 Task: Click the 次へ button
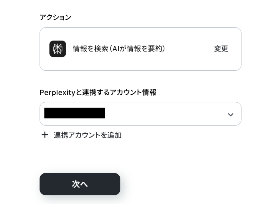80,184
